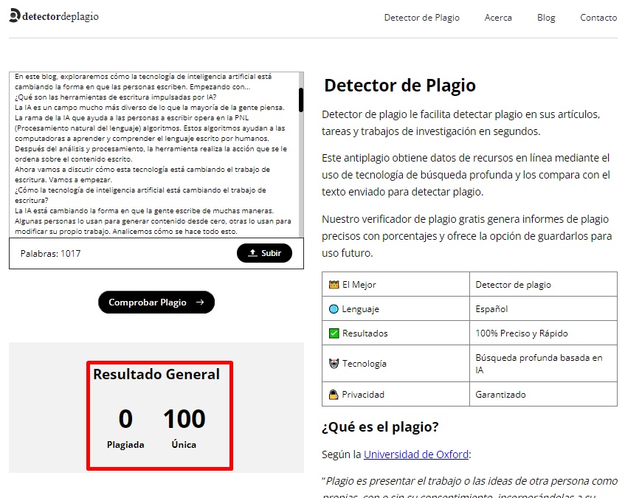
Task: Click the detectordeplagio logo icon
Action: 15,16
